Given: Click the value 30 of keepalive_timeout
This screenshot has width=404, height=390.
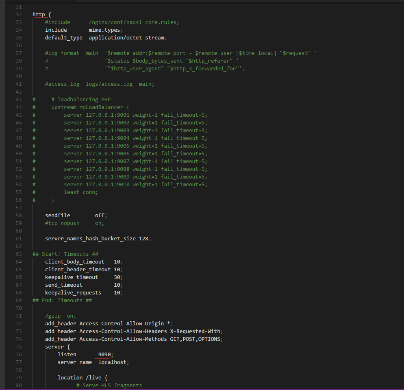Looking at the screenshot, I should [x=117, y=277].
